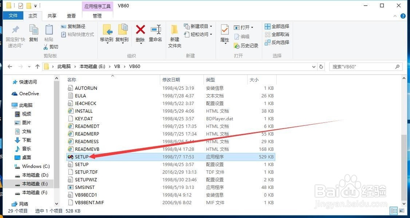410x218 pixels.
Task: Open the Easy access dropdown
Action: pos(198,34)
